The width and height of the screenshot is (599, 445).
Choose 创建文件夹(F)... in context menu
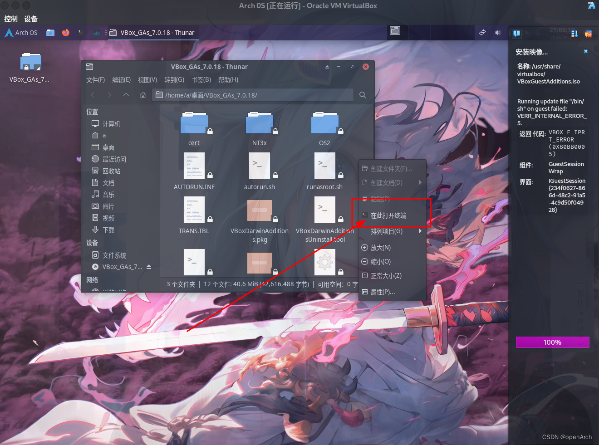393,169
